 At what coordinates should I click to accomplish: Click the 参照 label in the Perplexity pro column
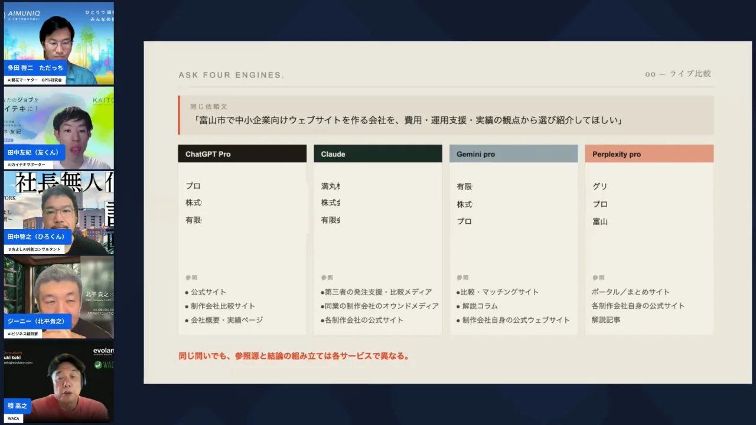[599, 277]
